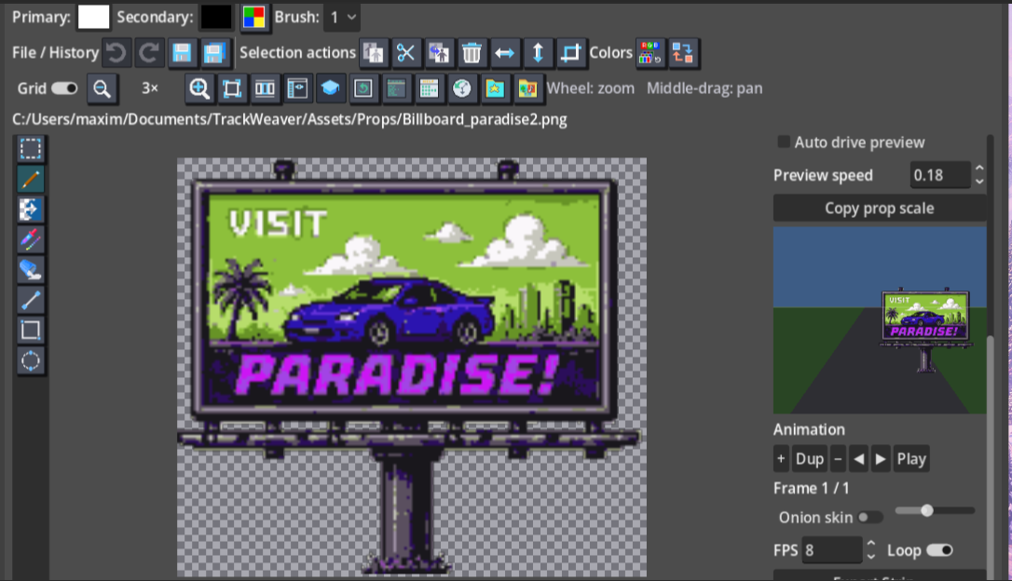Screen dimensions: 1012x581
Task: Crop to selection
Action: [570, 53]
